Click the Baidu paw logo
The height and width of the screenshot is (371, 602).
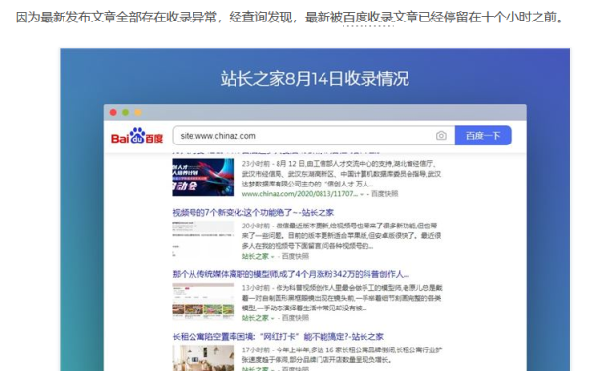137,136
